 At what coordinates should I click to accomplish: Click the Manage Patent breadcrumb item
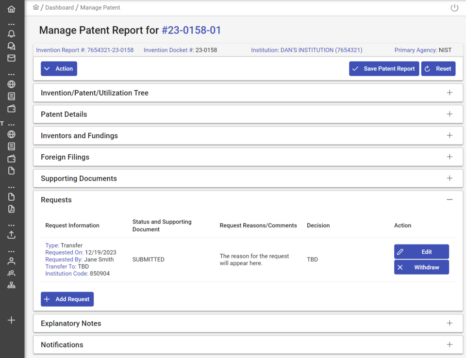[x=100, y=7]
